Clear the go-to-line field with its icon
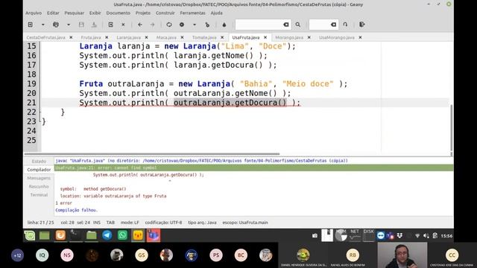This screenshot has height=268, width=477. pyautogui.click(x=333, y=25)
